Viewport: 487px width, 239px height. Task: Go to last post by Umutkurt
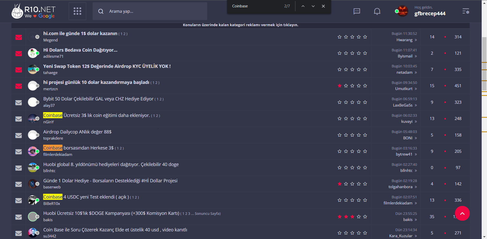coord(416,89)
